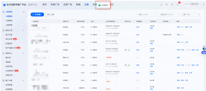The image size is (206, 91).
Task: Collapse the sidebar with the arrow handle
Action: 27,20
